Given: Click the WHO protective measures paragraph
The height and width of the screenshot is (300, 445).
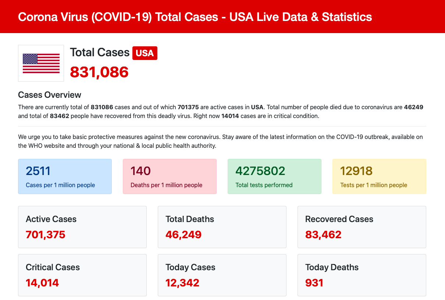Looking at the screenshot, I should coord(221,141).
